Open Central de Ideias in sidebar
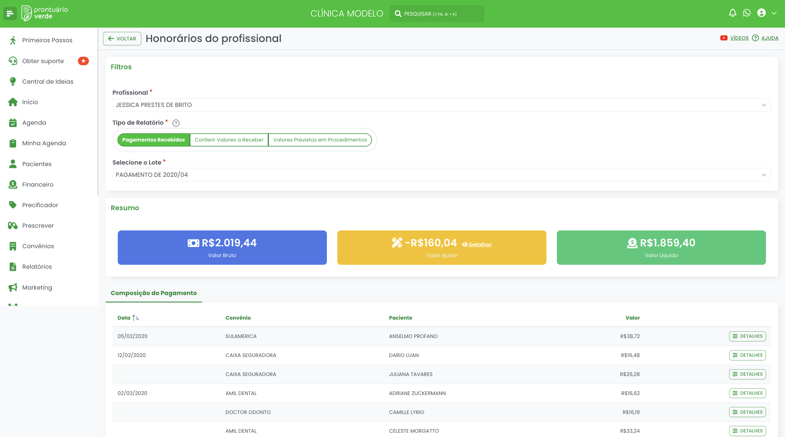The width and height of the screenshot is (785, 437). click(48, 82)
